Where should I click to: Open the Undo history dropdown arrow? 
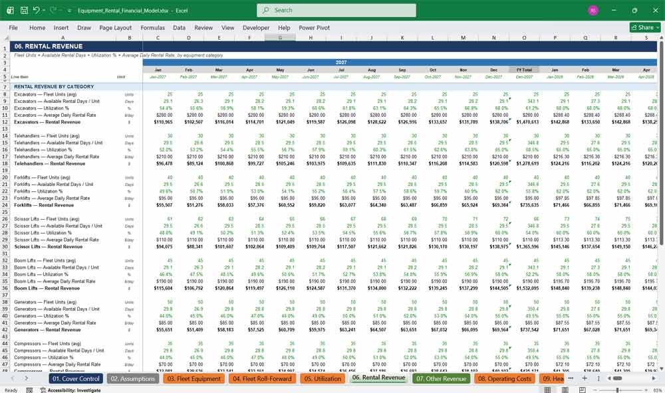point(44,10)
